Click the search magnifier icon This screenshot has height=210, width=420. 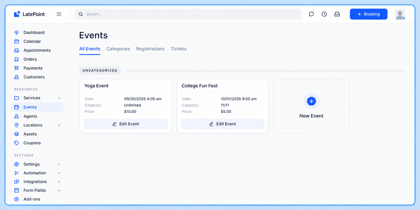pos(81,14)
